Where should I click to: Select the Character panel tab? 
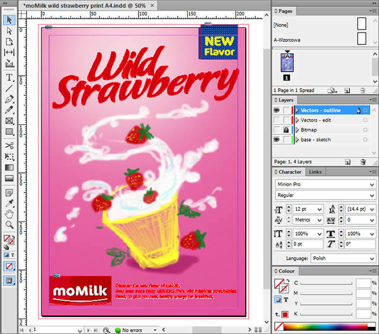click(x=288, y=172)
